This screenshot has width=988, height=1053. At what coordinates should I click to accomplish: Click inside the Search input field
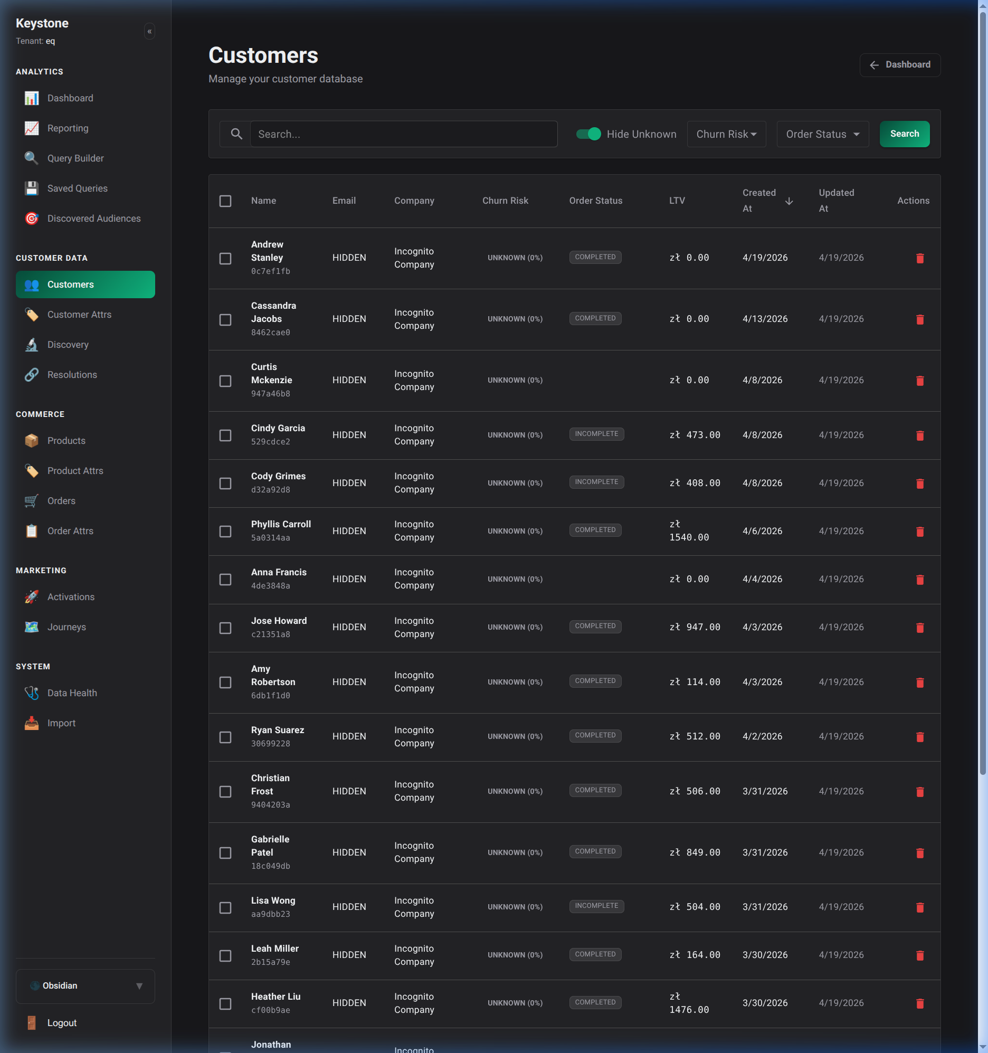tap(404, 134)
